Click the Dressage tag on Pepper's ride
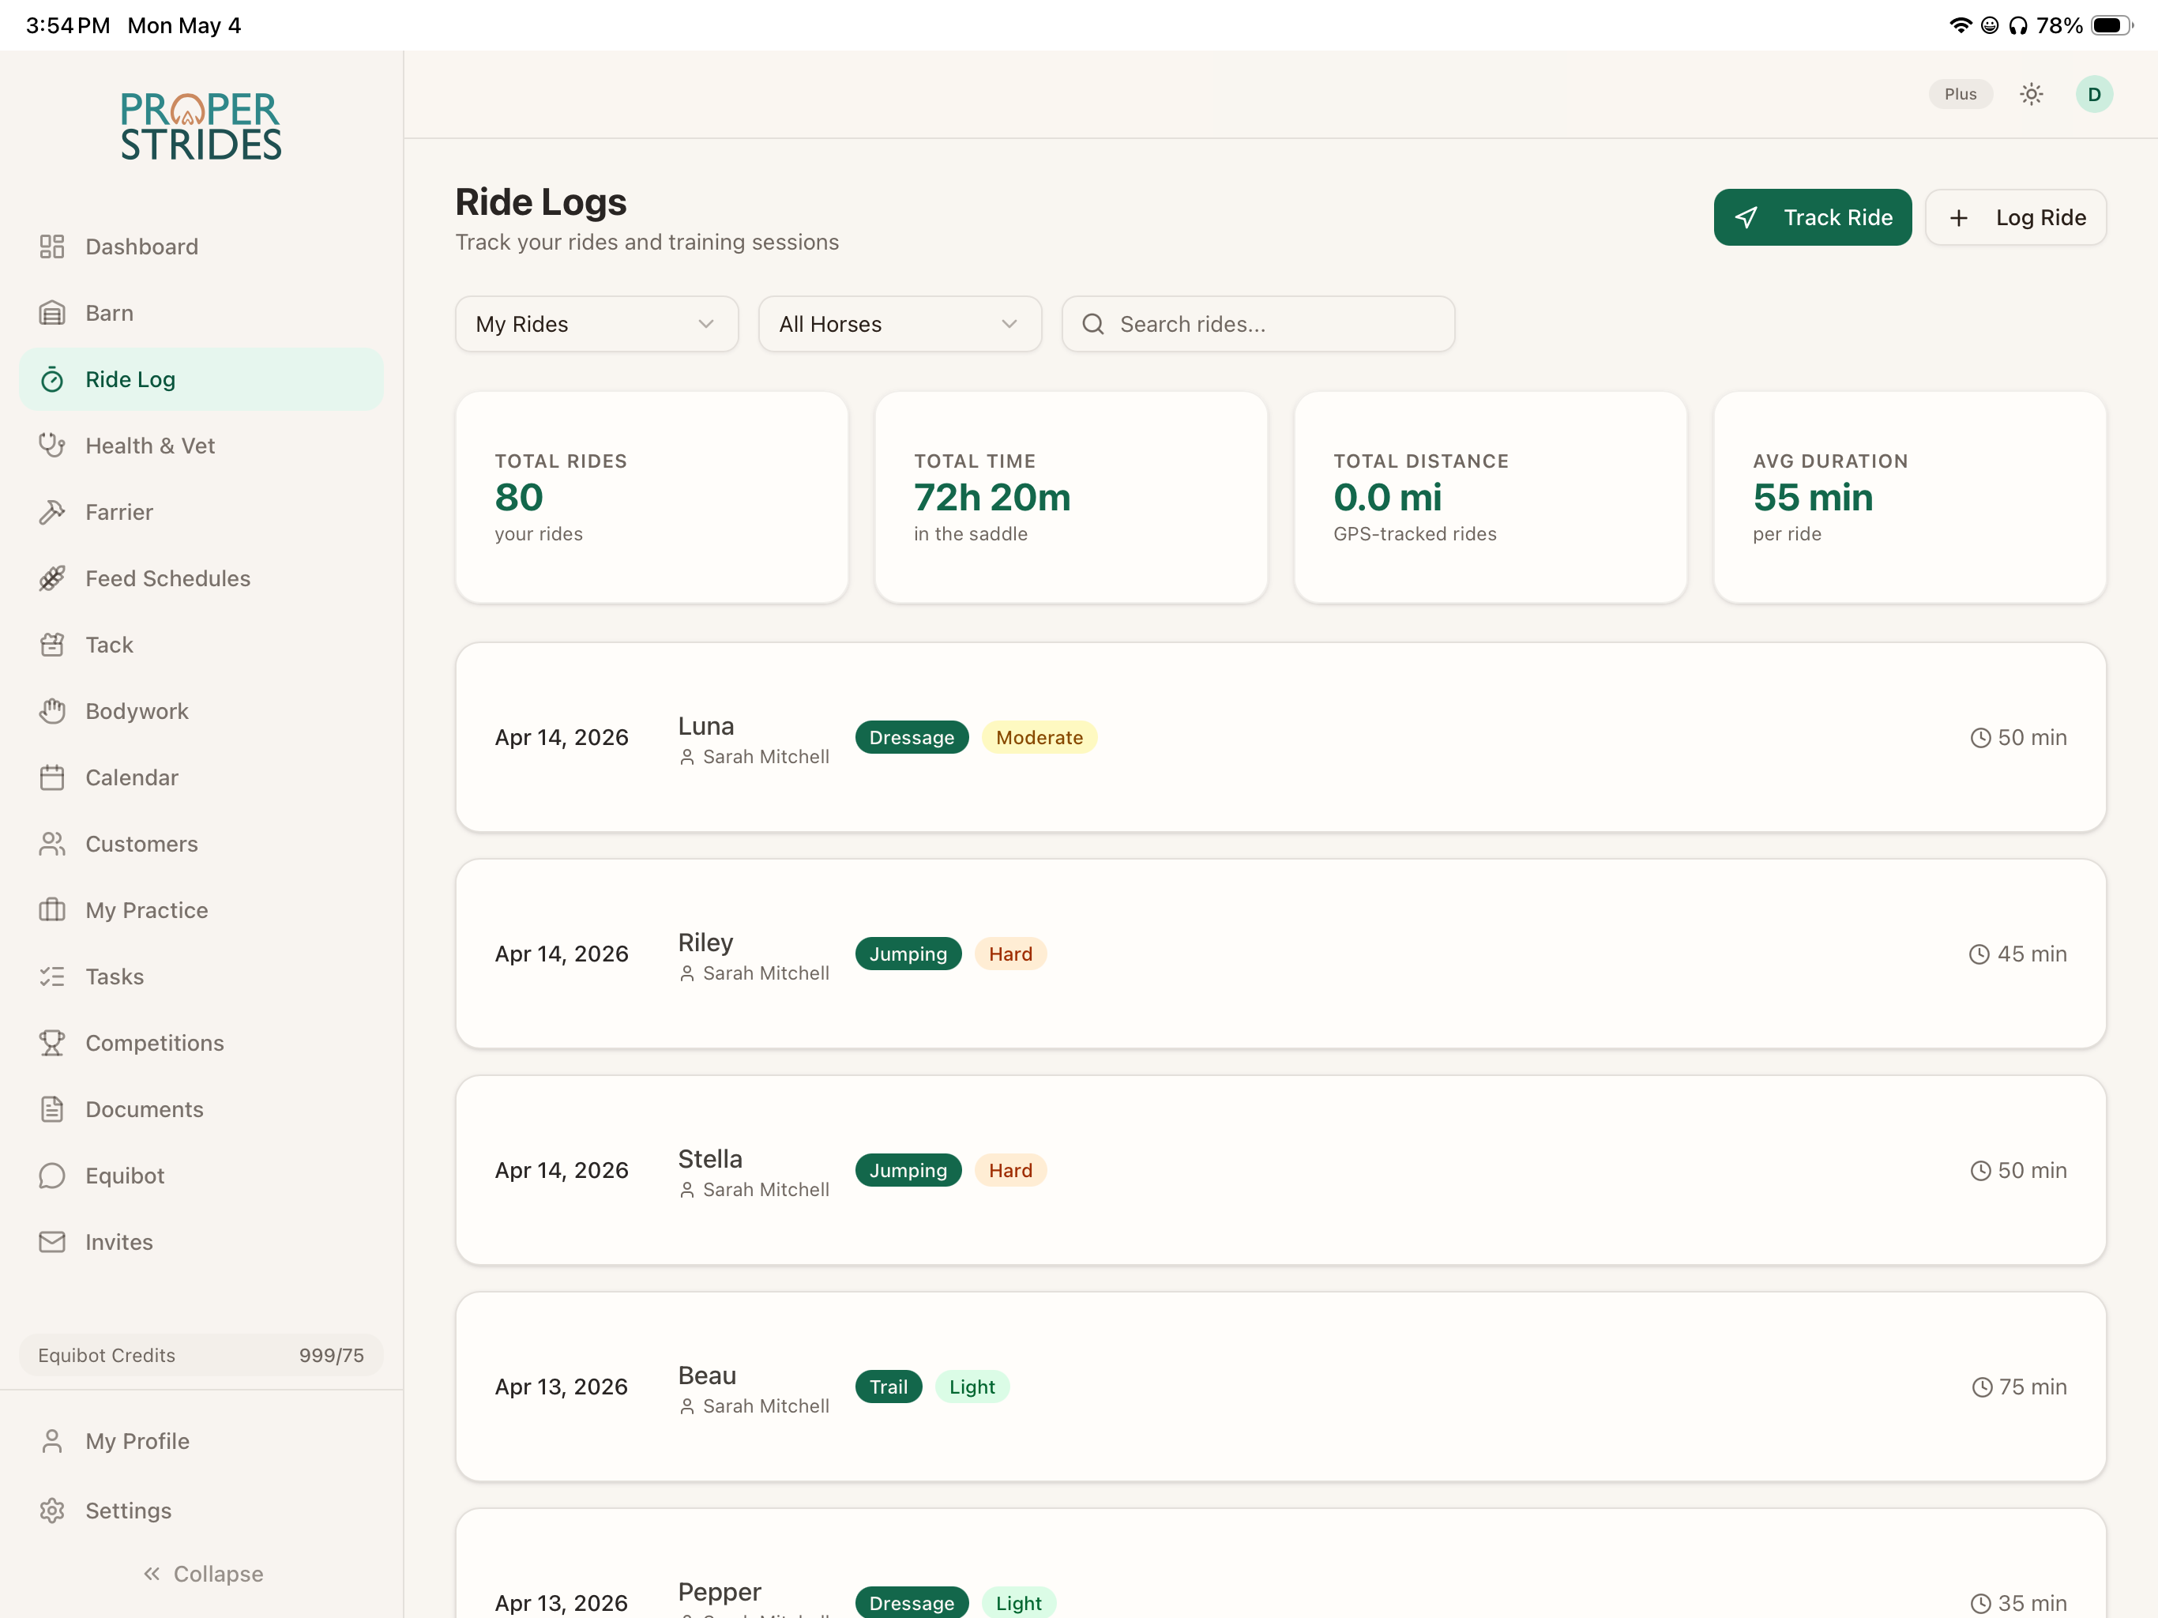The height and width of the screenshot is (1618, 2158). pyautogui.click(x=912, y=1602)
